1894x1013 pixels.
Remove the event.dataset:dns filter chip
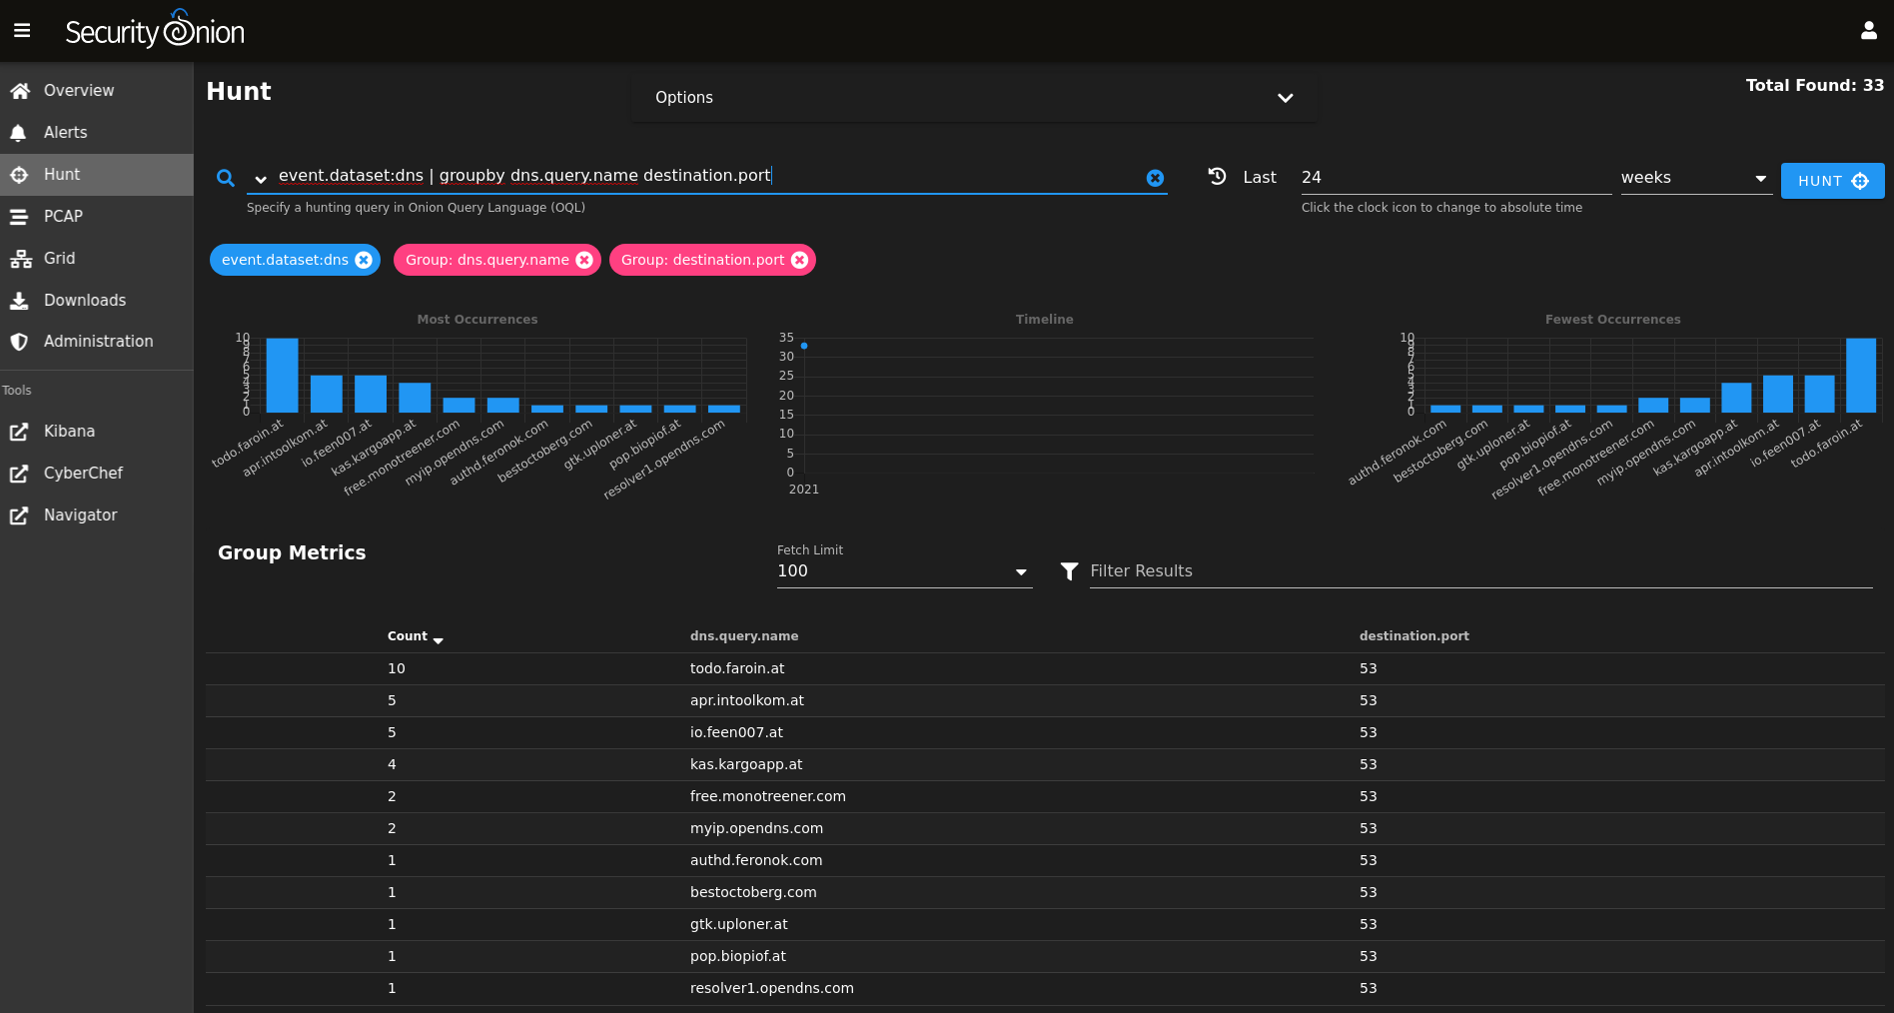tap(364, 260)
